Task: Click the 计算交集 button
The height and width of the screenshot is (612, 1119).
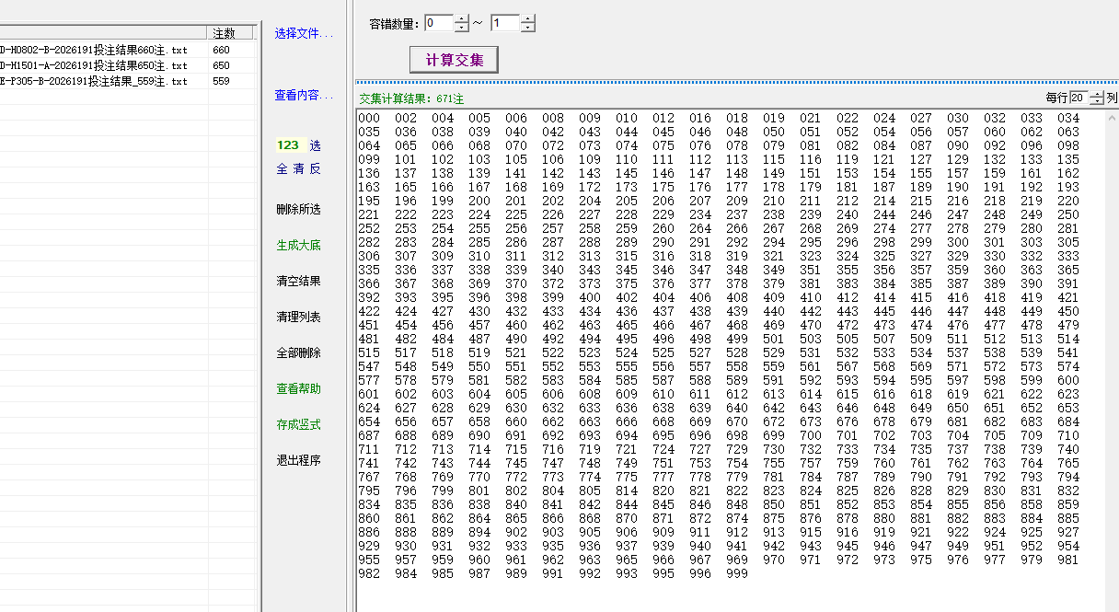Action: (454, 60)
